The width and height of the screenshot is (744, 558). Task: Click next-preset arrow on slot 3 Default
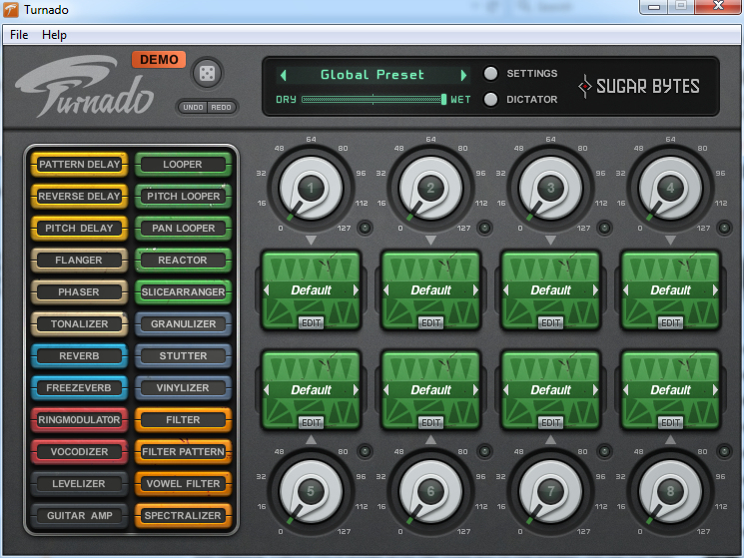point(595,290)
